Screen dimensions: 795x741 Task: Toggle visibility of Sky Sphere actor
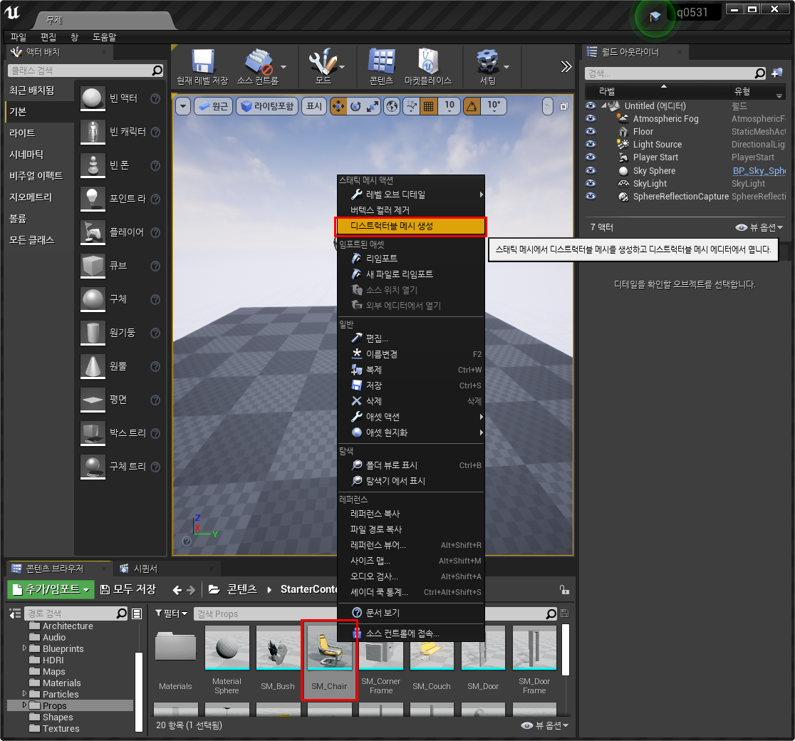(591, 170)
